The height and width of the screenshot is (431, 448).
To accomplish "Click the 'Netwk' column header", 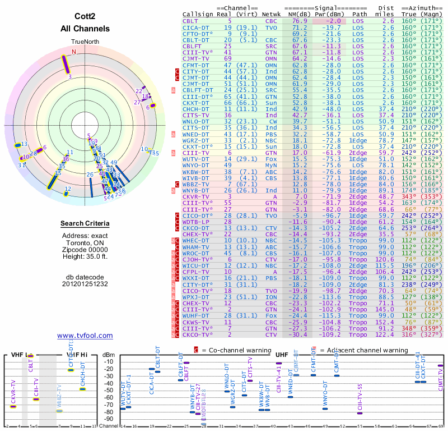I will coord(271,15).
